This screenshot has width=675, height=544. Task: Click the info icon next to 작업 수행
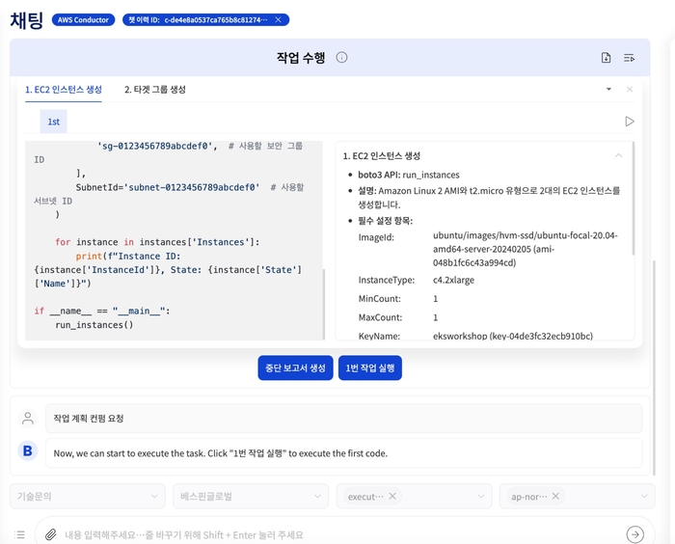point(341,58)
